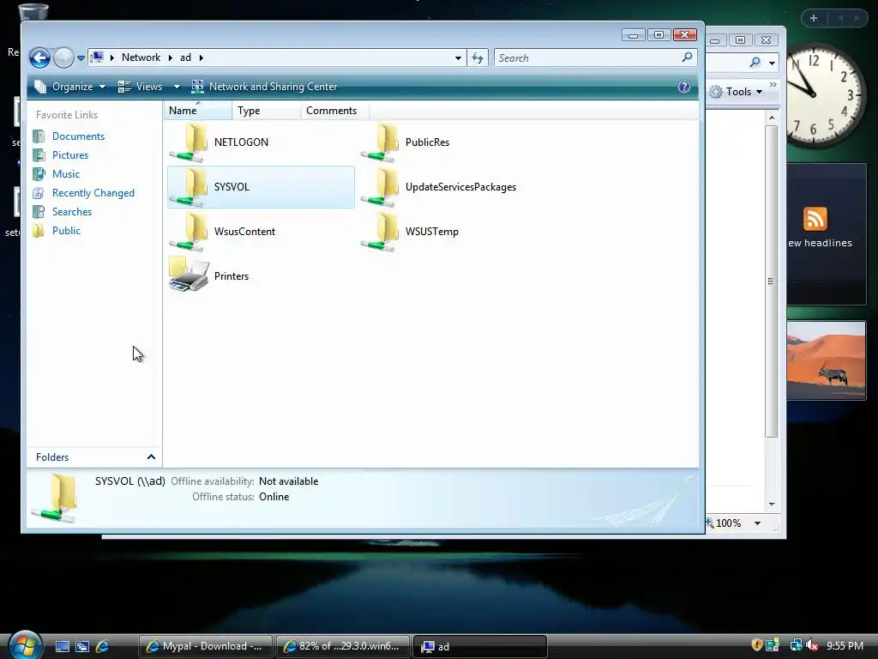
Task: Select the WSUSTemp shared folder icon
Action: coord(380,232)
